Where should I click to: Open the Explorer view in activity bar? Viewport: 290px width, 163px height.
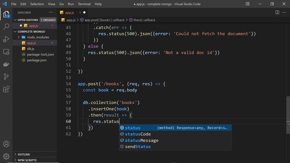(6, 14)
